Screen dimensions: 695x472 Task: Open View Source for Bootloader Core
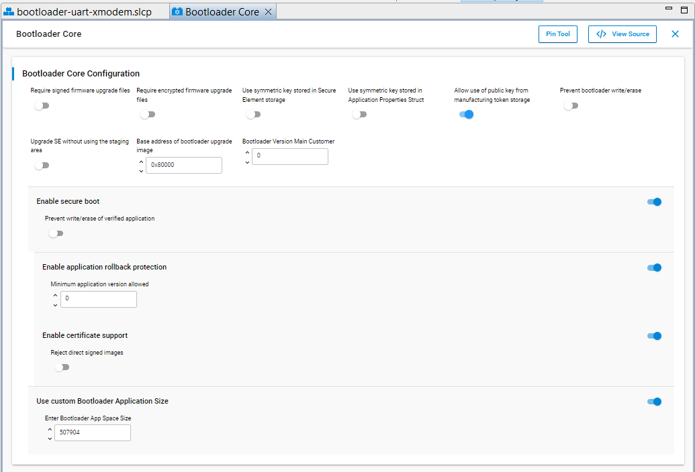click(622, 34)
